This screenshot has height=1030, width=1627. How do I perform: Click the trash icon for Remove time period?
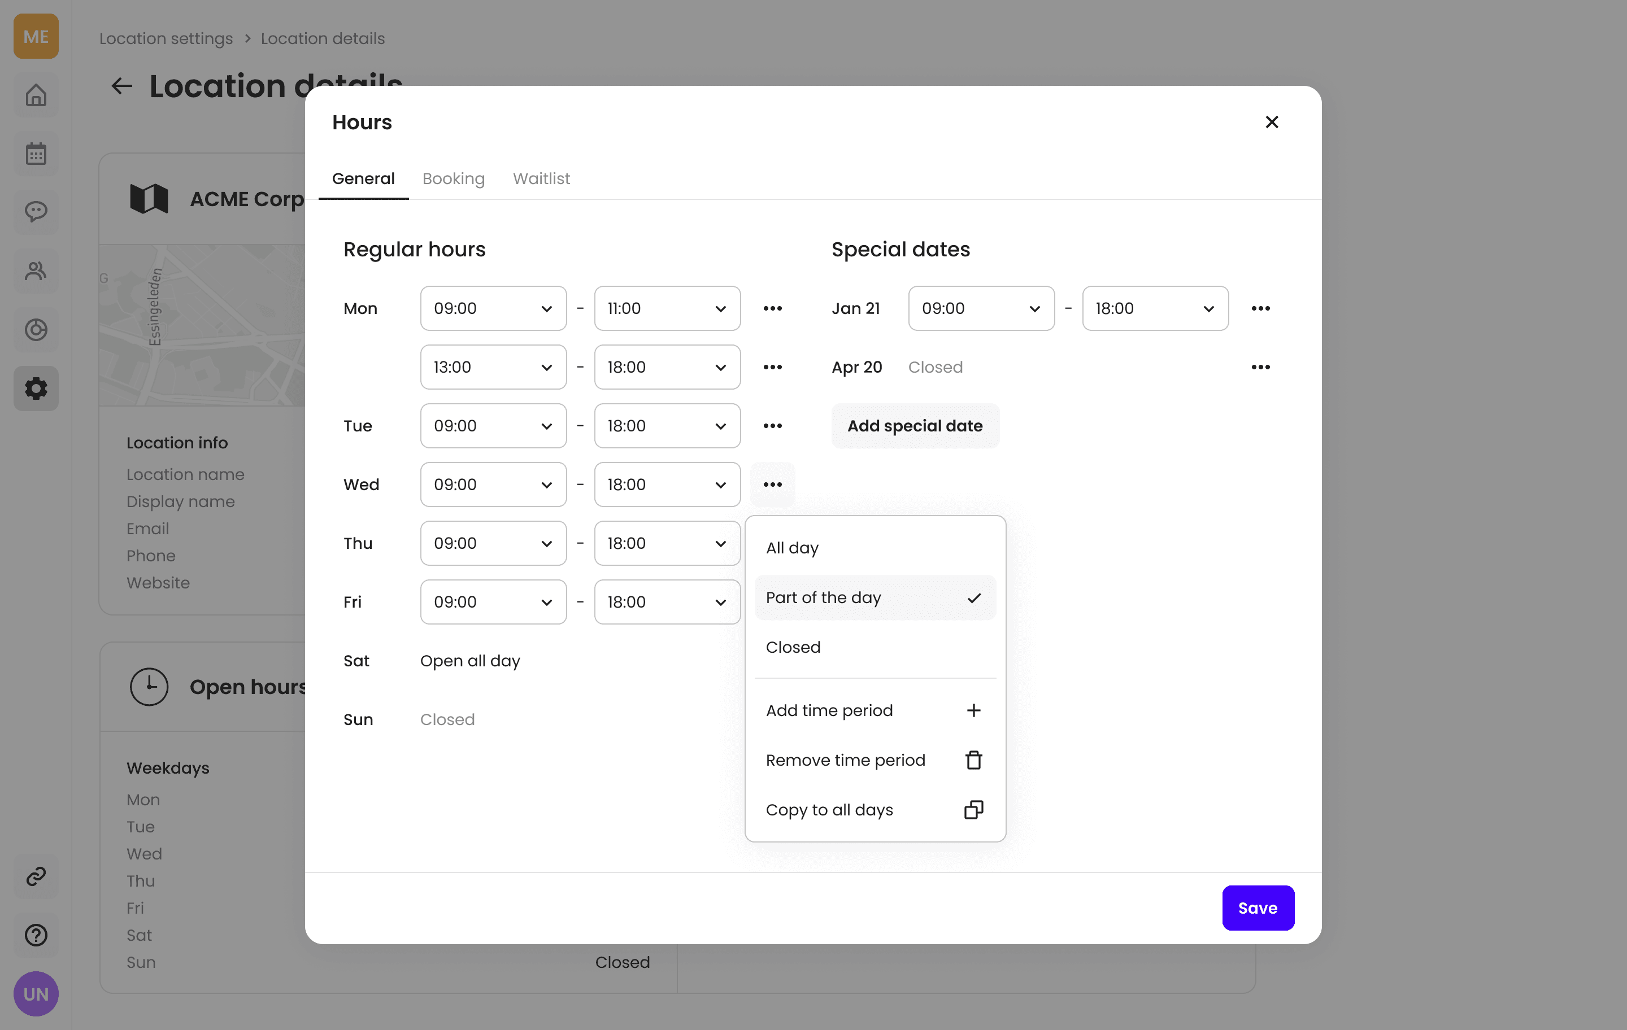tap(973, 761)
